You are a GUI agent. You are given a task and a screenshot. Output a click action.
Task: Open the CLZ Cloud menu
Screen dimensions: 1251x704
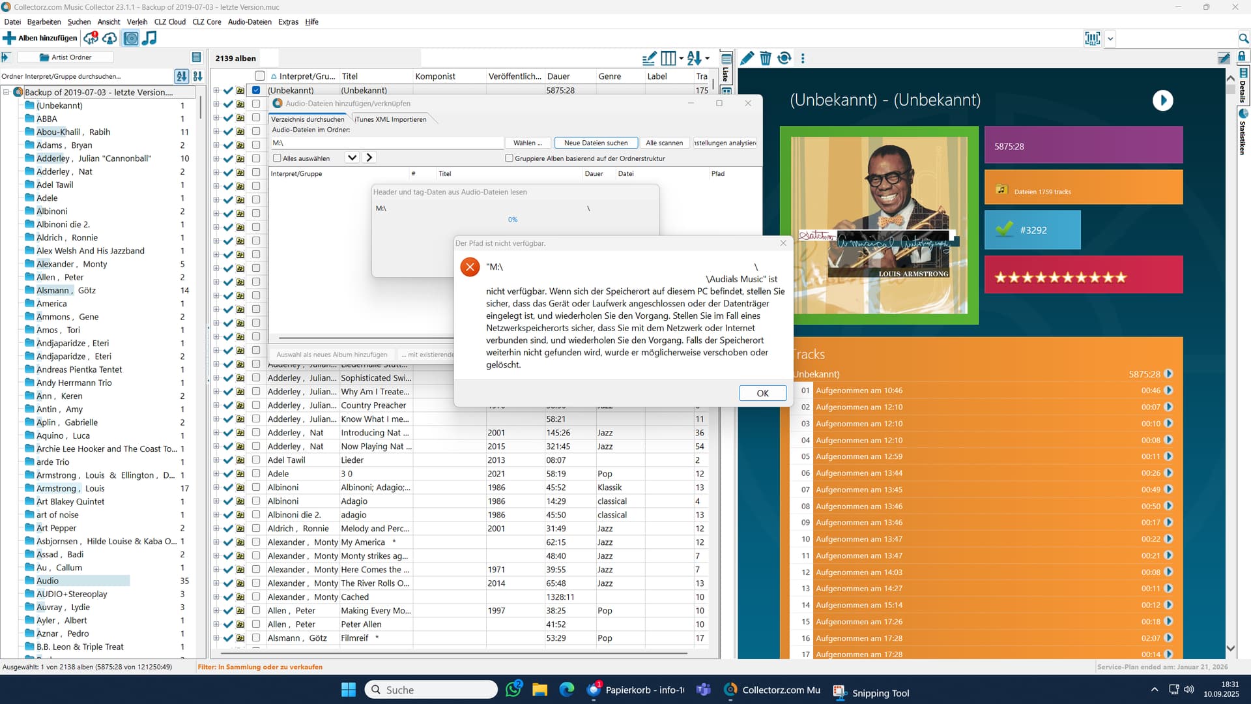coord(169,22)
